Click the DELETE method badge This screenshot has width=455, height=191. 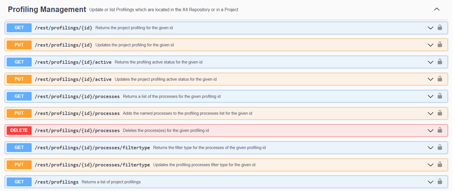pyautogui.click(x=19, y=130)
